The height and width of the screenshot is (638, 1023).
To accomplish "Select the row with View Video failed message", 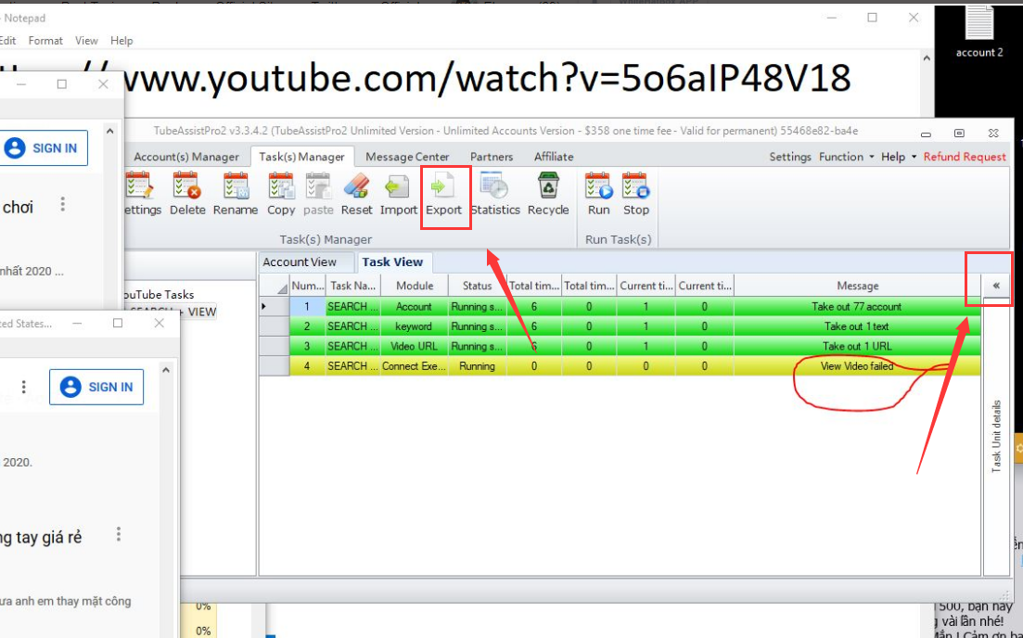I will point(857,366).
